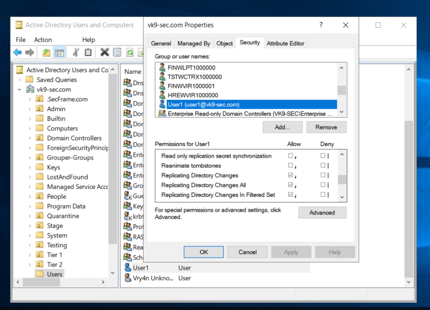
Task: Uncheck Allow for Replicating Directory Changes
Action: (290, 175)
